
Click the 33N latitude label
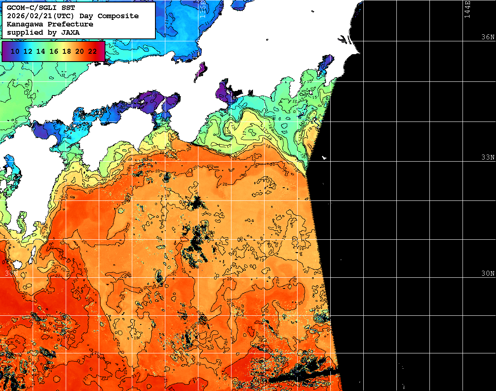[488, 157]
